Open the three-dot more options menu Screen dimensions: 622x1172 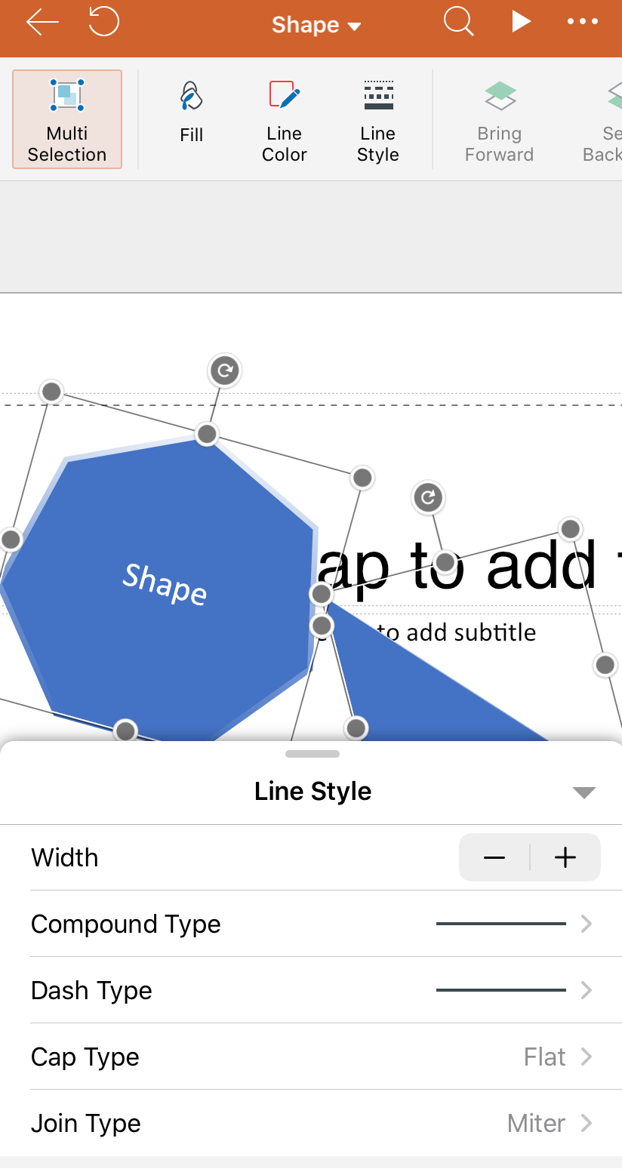pyautogui.click(x=582, y=22)
